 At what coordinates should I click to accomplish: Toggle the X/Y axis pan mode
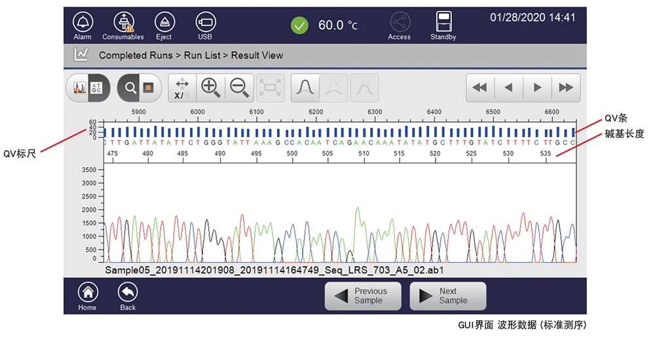[182, 88]
